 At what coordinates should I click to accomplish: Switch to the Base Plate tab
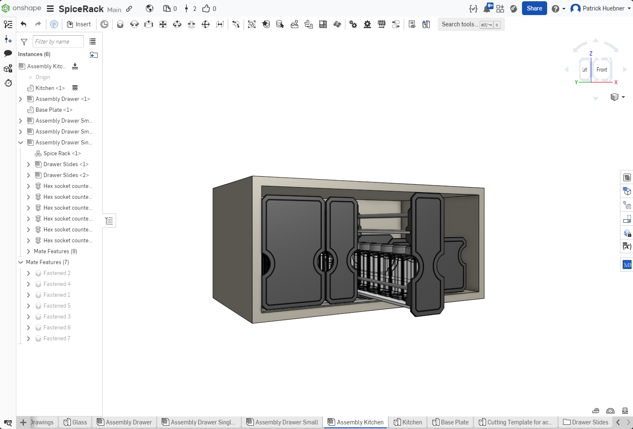[x=450, y=422]
